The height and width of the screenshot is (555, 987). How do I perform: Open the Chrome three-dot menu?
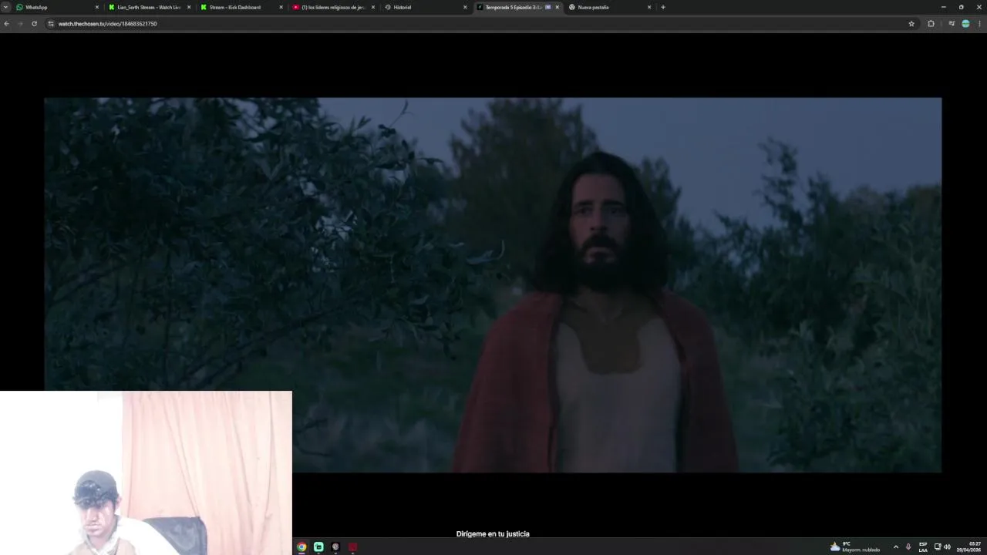pyautogui.click(x=980, y=24)
